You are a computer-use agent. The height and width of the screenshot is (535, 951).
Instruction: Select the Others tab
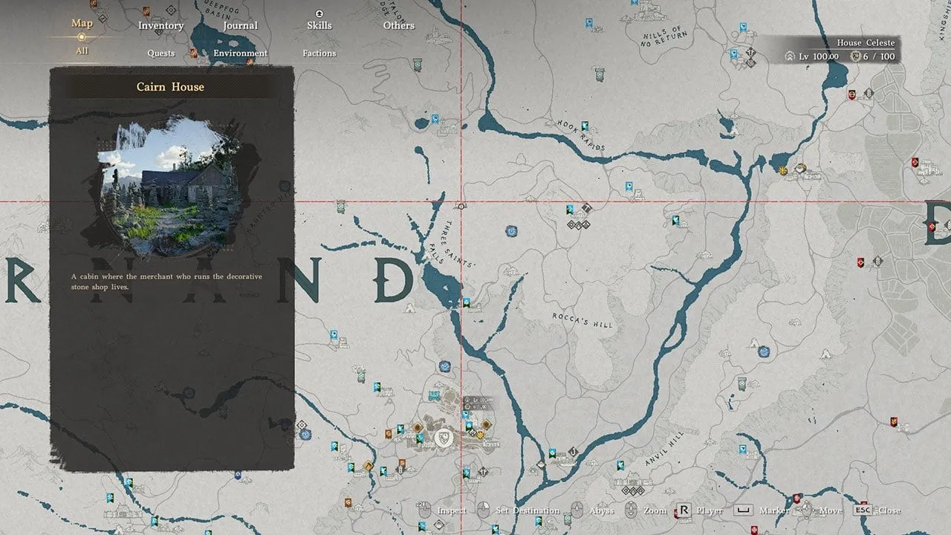(399, 25)
